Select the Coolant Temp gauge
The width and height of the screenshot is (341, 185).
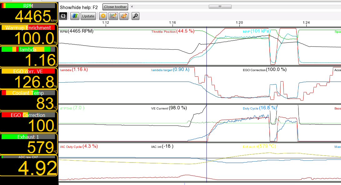click(29, 100)
